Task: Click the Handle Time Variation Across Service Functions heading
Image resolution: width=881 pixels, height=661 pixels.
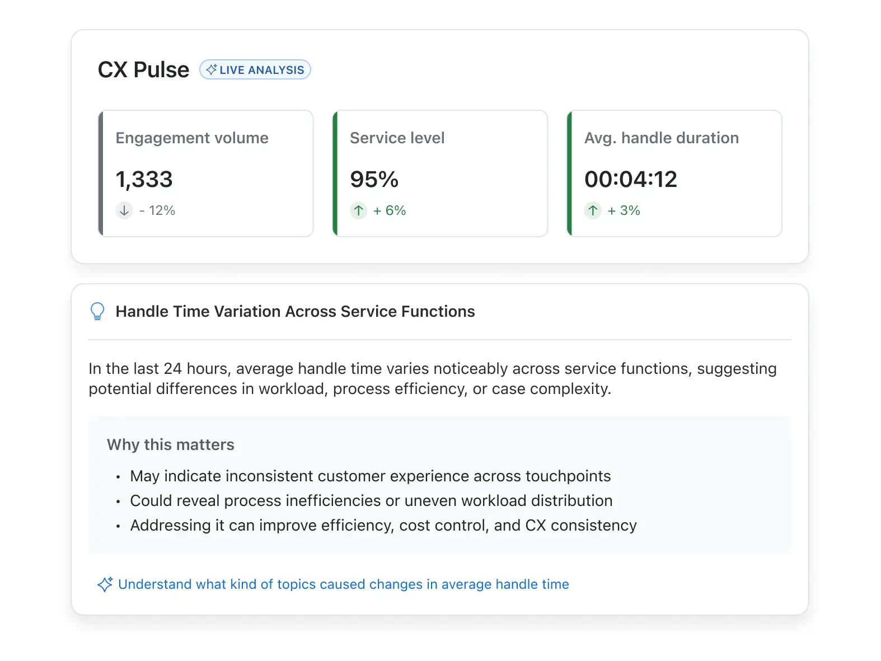Action: point(295,311)
